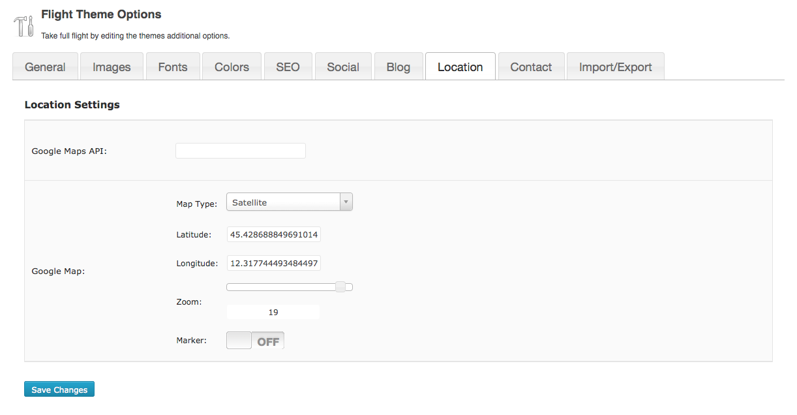The width and height of the screenshot is (797, 415).
Task: Click the Zoom value field showing 19
Action: tap(273, 312)
